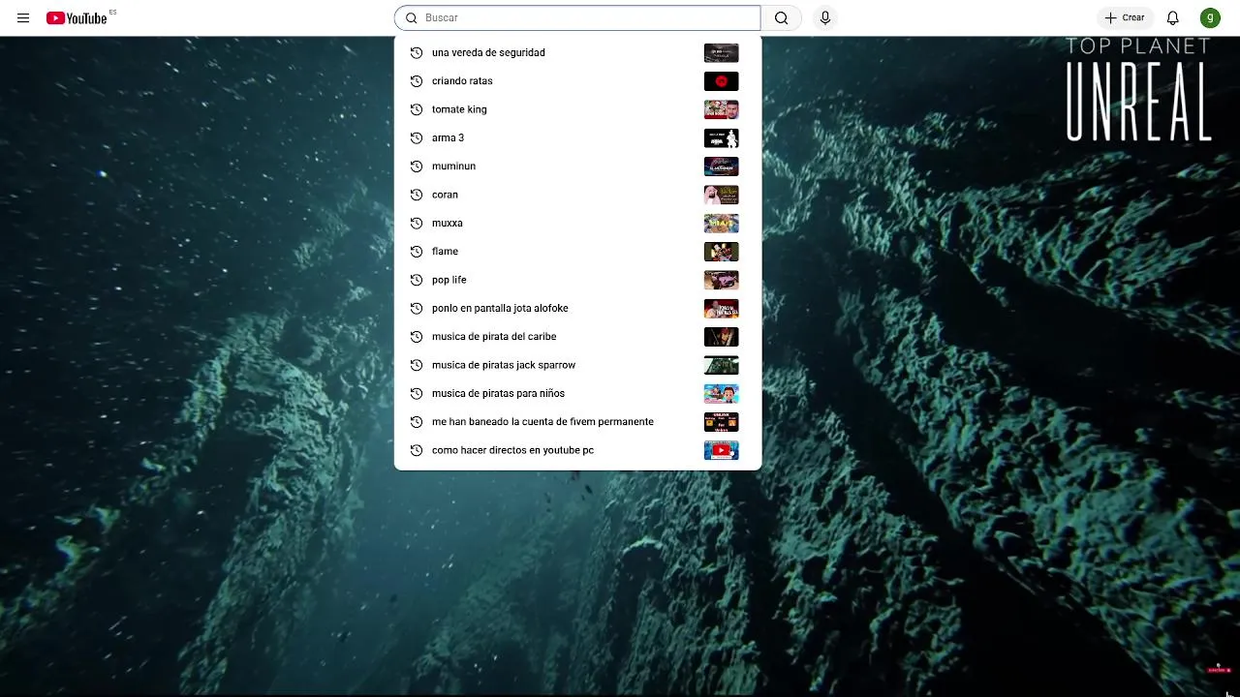Select suggestion "arma 3"
The height and width of the screenshot is (697, 1240).
(577, 137)
